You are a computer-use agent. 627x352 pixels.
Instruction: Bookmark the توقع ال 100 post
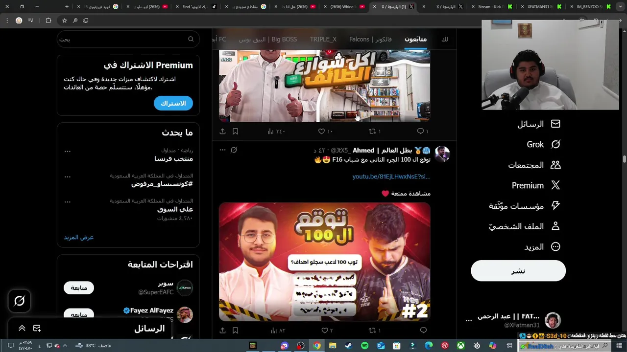coord(235,330)
